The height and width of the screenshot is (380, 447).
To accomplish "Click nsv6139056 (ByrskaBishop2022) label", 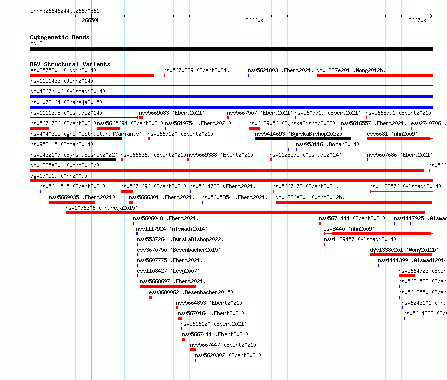I will pos(292,123).
